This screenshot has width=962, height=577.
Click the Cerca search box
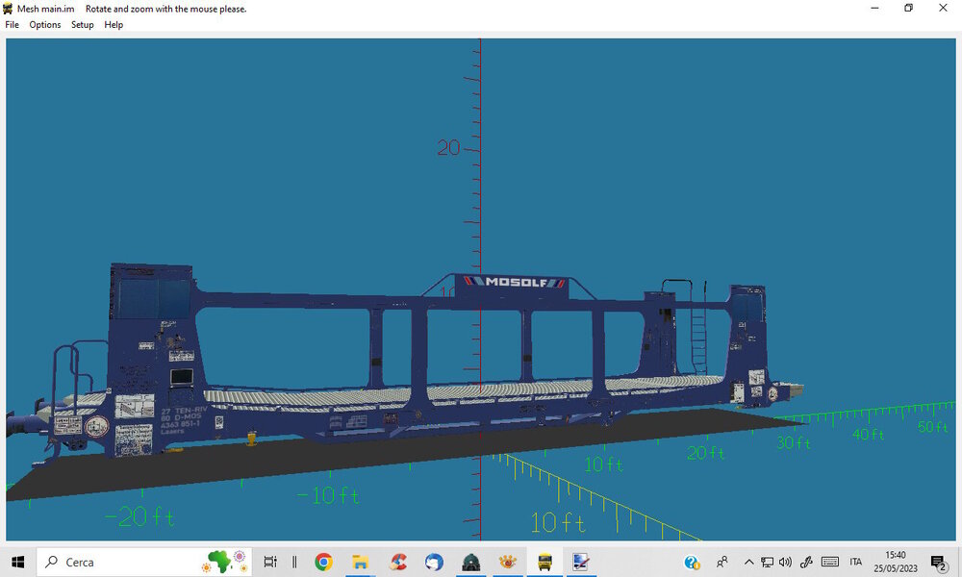144,562
